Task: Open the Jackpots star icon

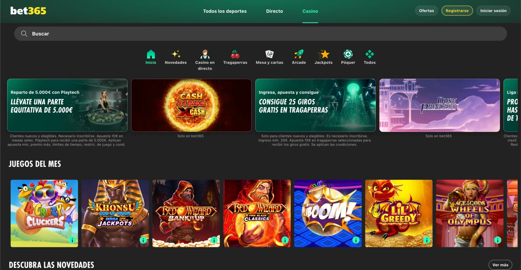Action: pos(324,54)
